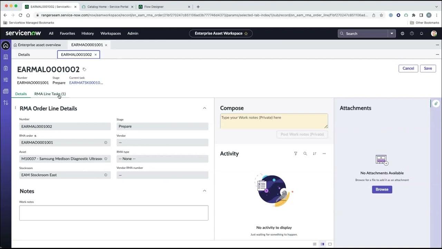Select the Details sub-tab beside EARMAL0001002
The height and width of the screenshot is (249, 442).
(24, 55)
